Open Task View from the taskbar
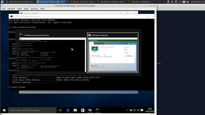Viewport: 205px width, 115px height. (60, 110)
